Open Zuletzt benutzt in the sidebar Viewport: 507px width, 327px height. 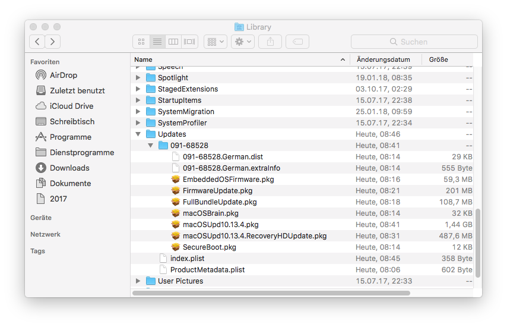(x=70, y=90)
